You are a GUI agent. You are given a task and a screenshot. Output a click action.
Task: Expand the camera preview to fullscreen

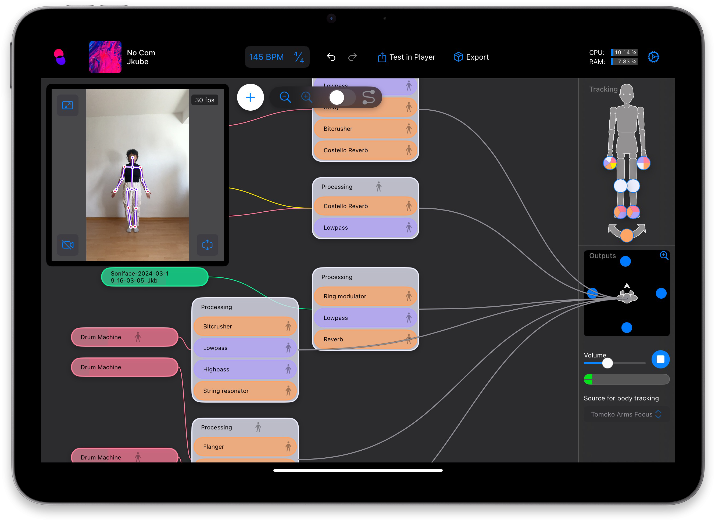coord(67,105)
